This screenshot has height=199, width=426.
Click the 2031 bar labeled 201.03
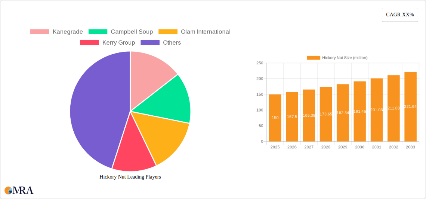pyautogui.click(x=377, y=110)
